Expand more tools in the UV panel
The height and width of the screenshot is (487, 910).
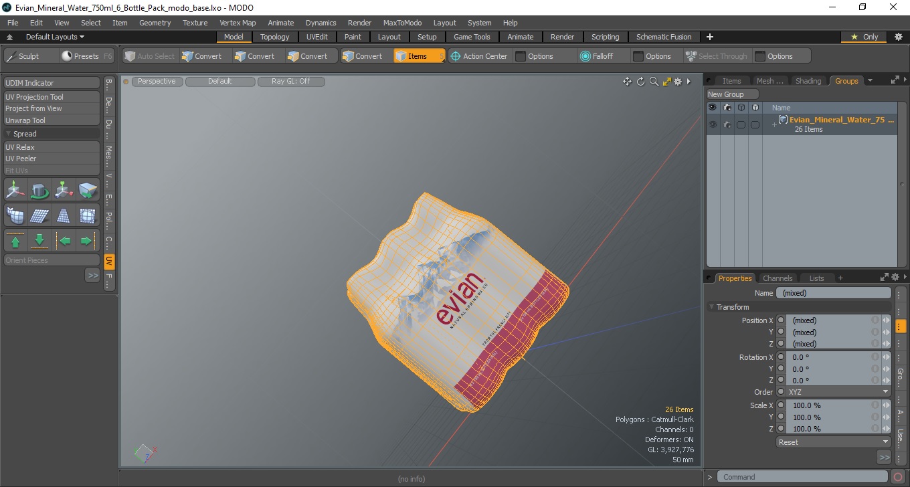click(x=92, y=275)
